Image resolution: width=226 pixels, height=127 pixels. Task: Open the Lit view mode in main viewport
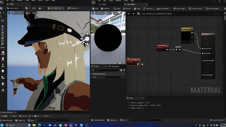click(28, 13)
